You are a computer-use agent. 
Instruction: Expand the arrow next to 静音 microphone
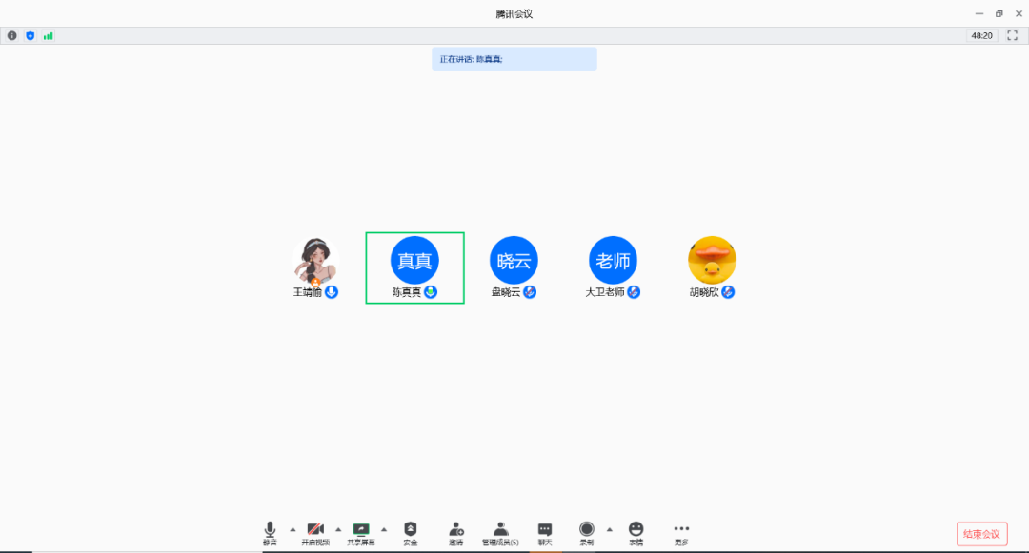pos(293,528)
